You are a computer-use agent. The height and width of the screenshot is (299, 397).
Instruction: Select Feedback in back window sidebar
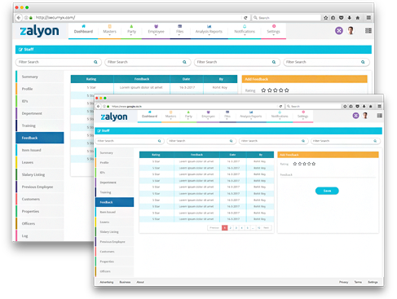[40, 138]
